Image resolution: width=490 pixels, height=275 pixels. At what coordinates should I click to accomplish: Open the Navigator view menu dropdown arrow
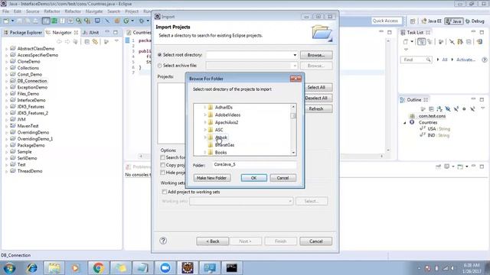coord(116,41)
